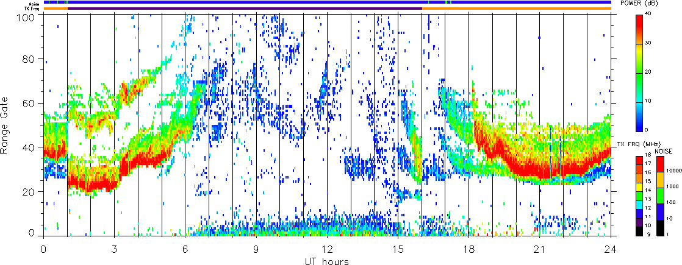Click the "POWER (dB)" colorbar title
The width and height of the screenshot is (682, 265).
click(639, 3)
